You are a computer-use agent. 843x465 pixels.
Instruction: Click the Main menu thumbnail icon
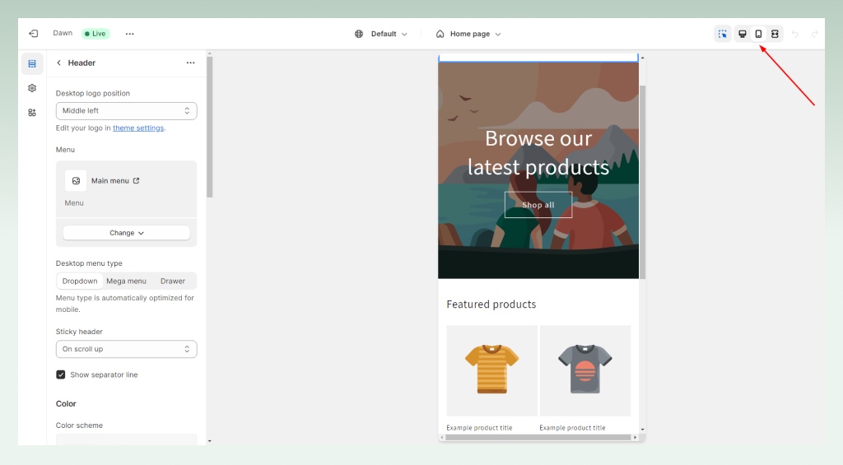pos(76,180)
